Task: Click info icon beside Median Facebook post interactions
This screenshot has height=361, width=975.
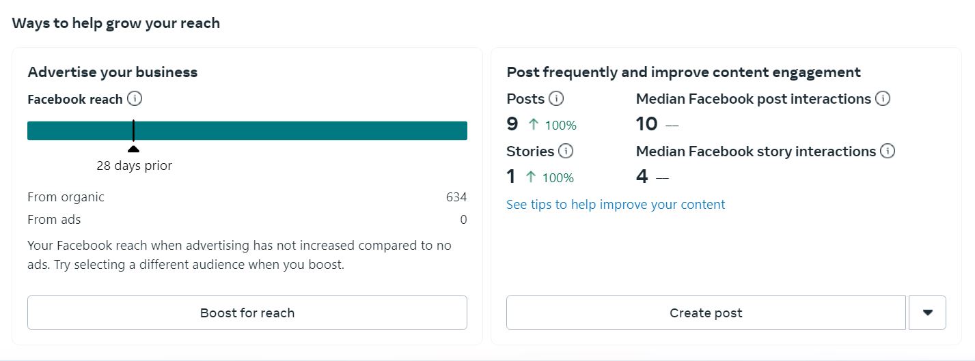Action: pos(883,99)
